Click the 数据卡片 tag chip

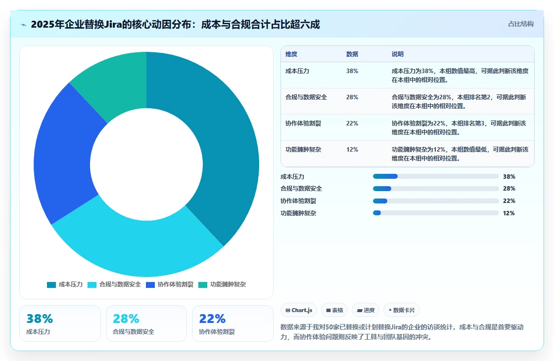(401, 310)
